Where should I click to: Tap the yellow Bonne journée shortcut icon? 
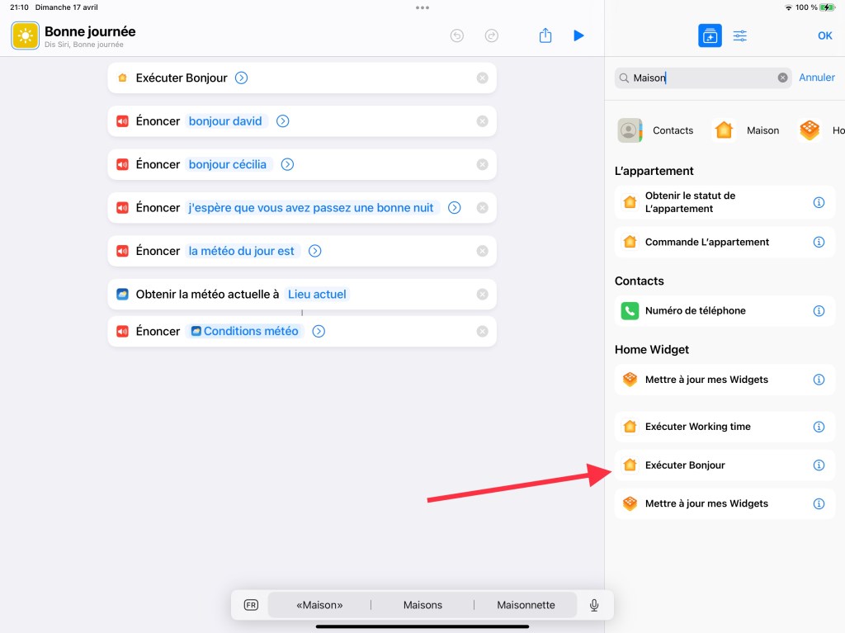[x=25, y=35]
